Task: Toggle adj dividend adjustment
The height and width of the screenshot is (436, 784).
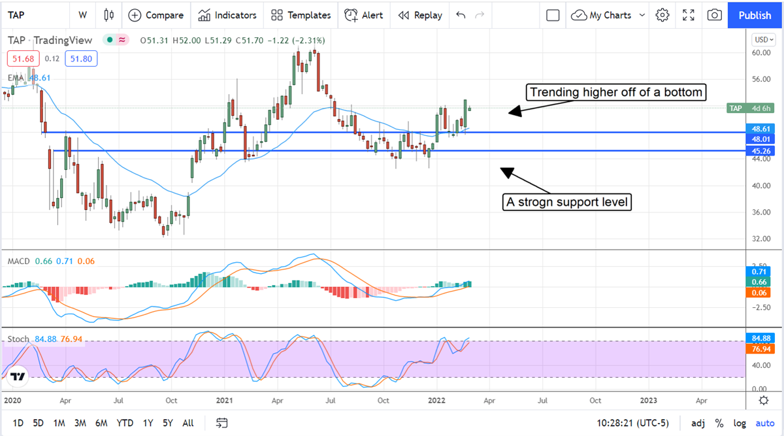Action: point(698,423)
